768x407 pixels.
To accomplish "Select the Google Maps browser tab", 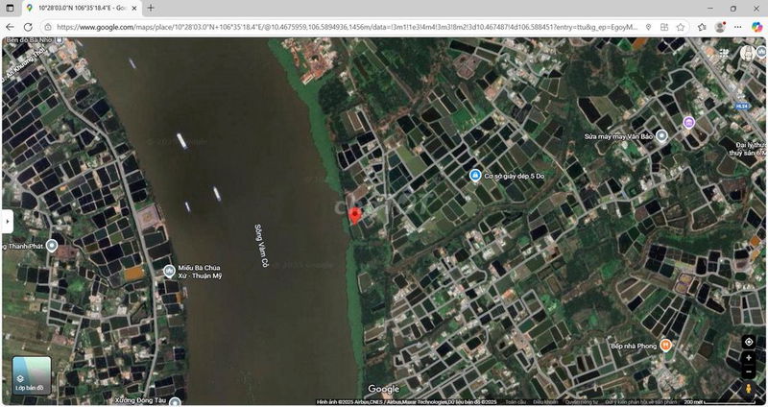I will 83,8.
